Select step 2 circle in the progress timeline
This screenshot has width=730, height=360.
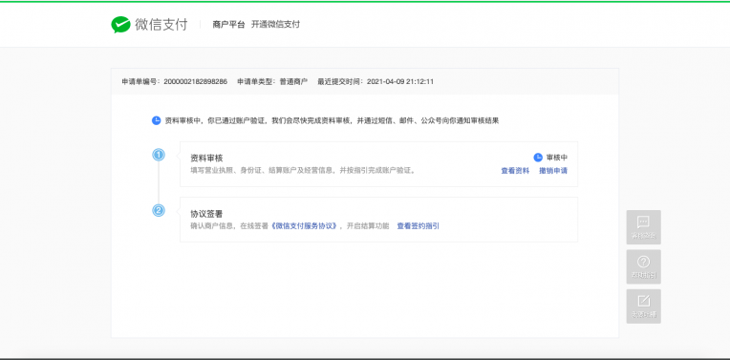(x=159, y=211)
